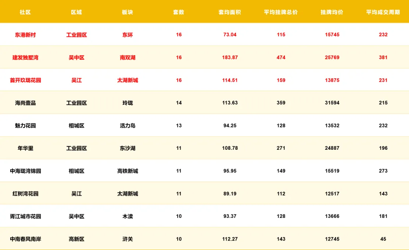Click 太湖新城 in the 红树湾花园 row
Viewport: 409px width, 250px height.
point(128,194)
